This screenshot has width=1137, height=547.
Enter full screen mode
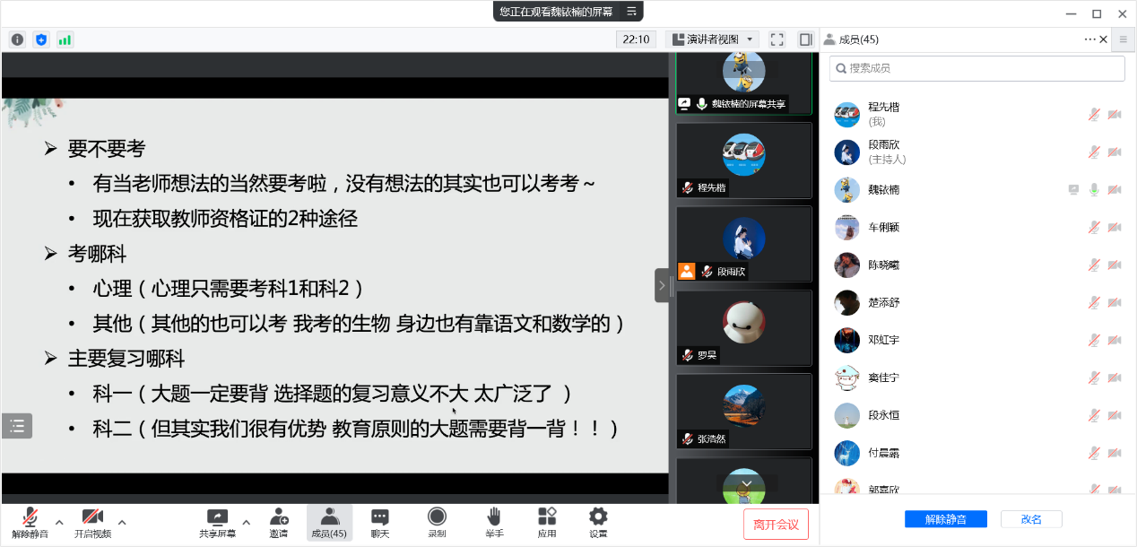pos(777,39)
